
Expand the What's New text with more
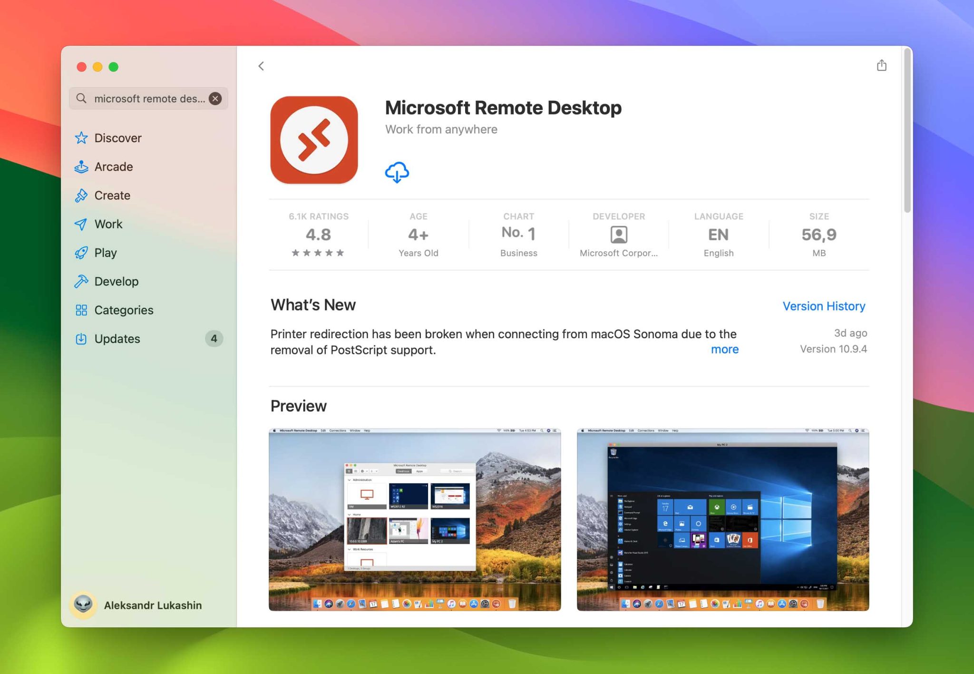(x=724, y=349)
